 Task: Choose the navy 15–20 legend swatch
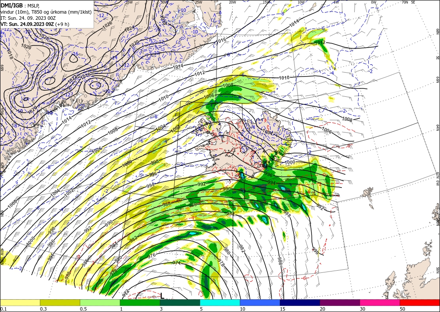click(300, 302)
